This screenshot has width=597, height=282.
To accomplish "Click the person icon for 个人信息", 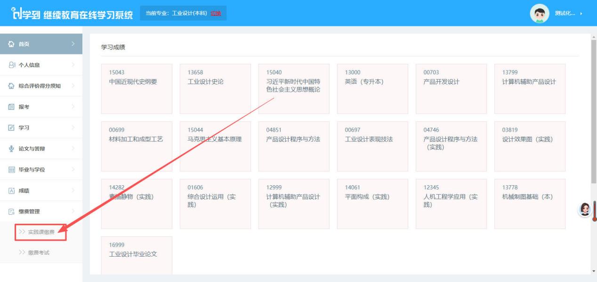I will tap(12, 65).
